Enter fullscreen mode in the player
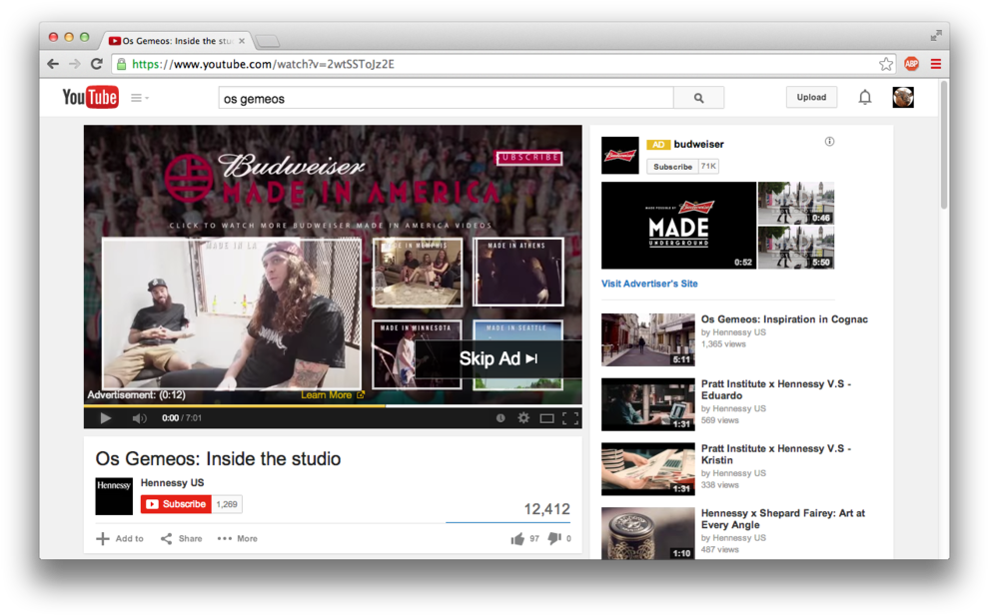 point(570,418)
